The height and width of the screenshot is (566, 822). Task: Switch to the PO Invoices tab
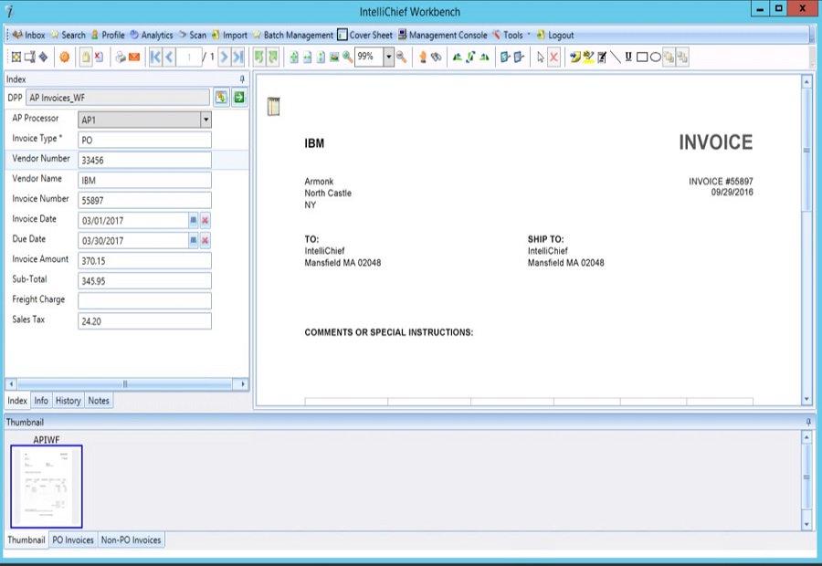click(73, 540)
